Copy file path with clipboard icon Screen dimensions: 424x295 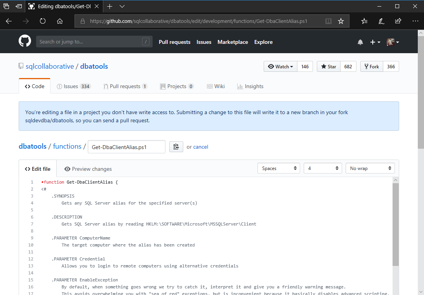click(x=176, y=147)
